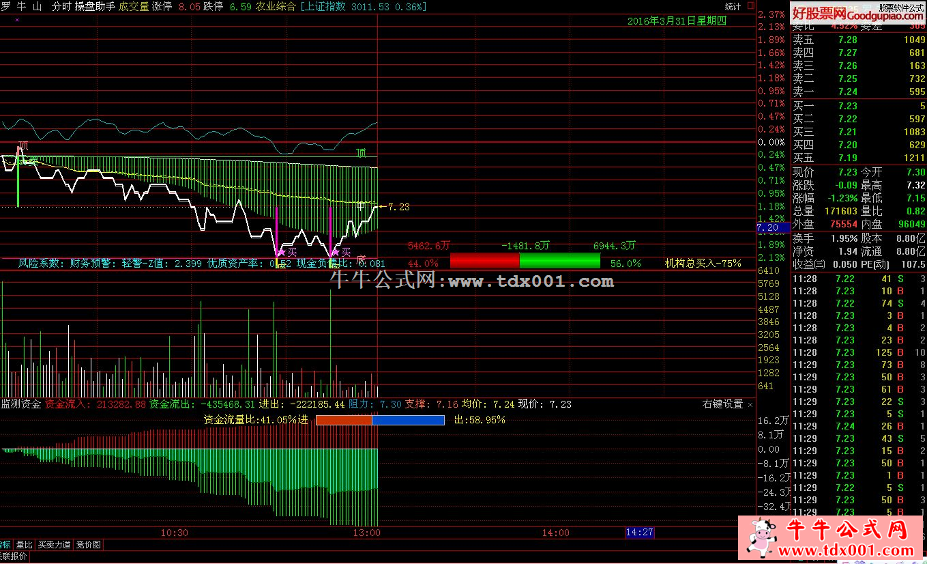Click the red-green institutional flow bar
The width and height of the screenshot is (927, 564).
tap(525, 261)
